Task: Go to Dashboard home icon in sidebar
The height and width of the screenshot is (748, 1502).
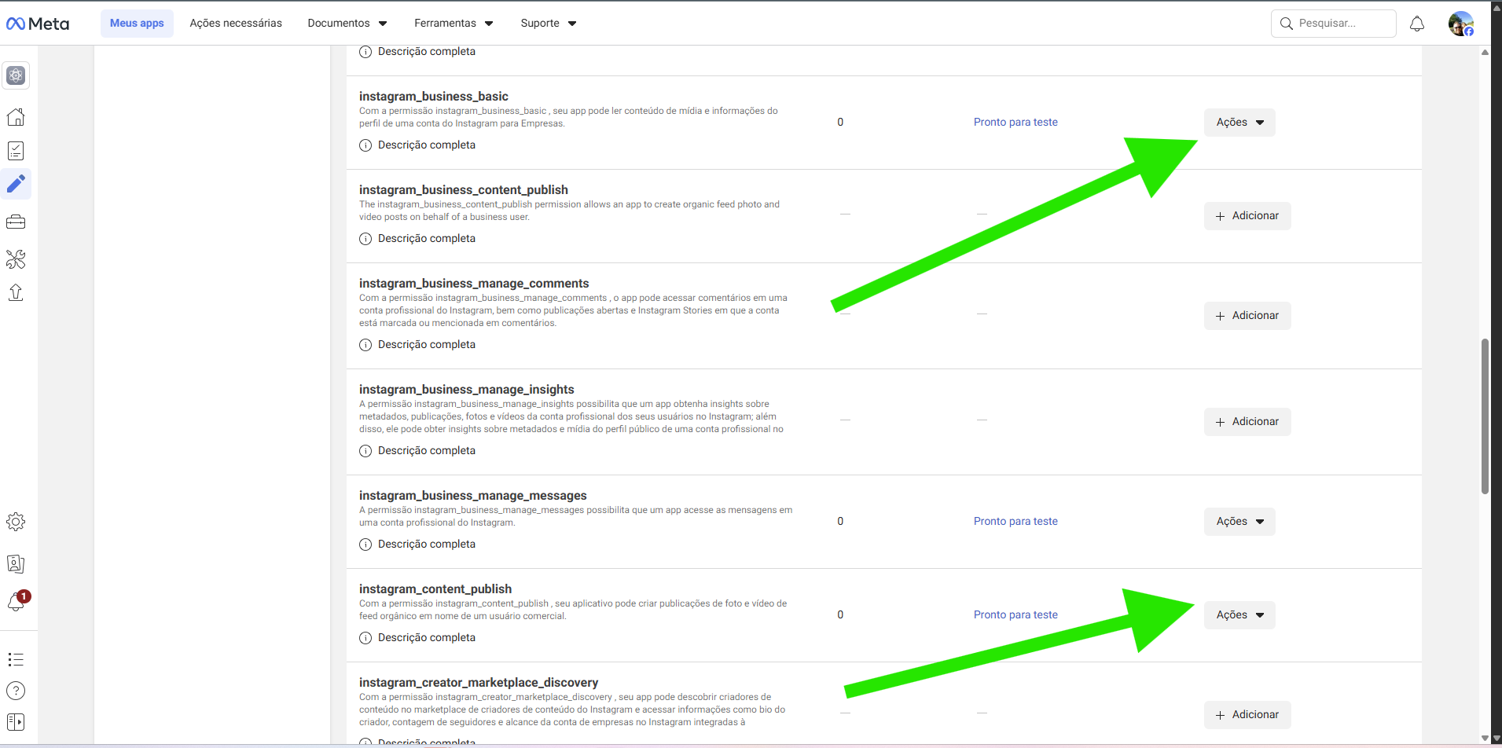Action: point(16,117)
